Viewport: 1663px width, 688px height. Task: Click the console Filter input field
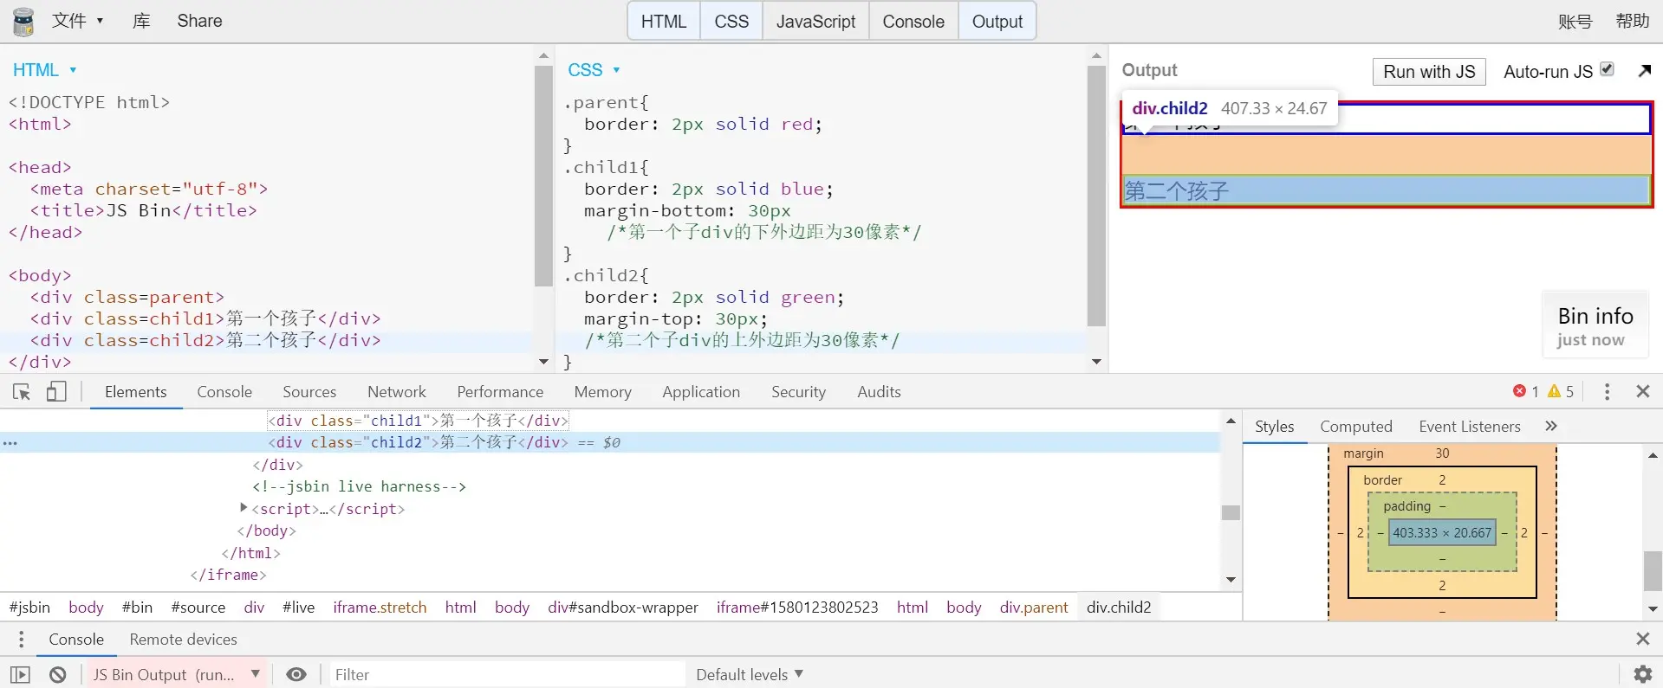pos(506,675)
